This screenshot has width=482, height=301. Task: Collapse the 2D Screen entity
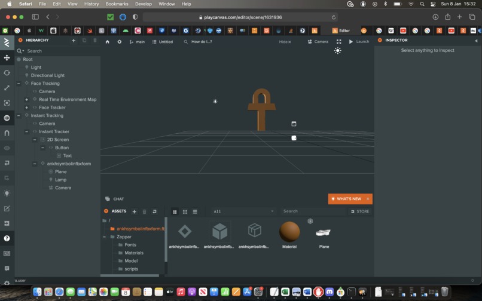point(35,140)
